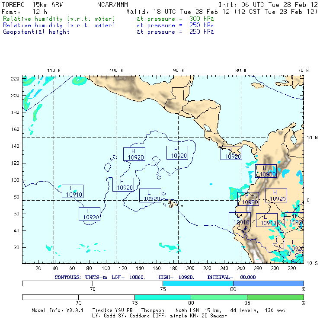Click the "LOW= 10860." contour value
This screenshot has height=320, width=320.
pyautogui.click(x=128, y=277)
